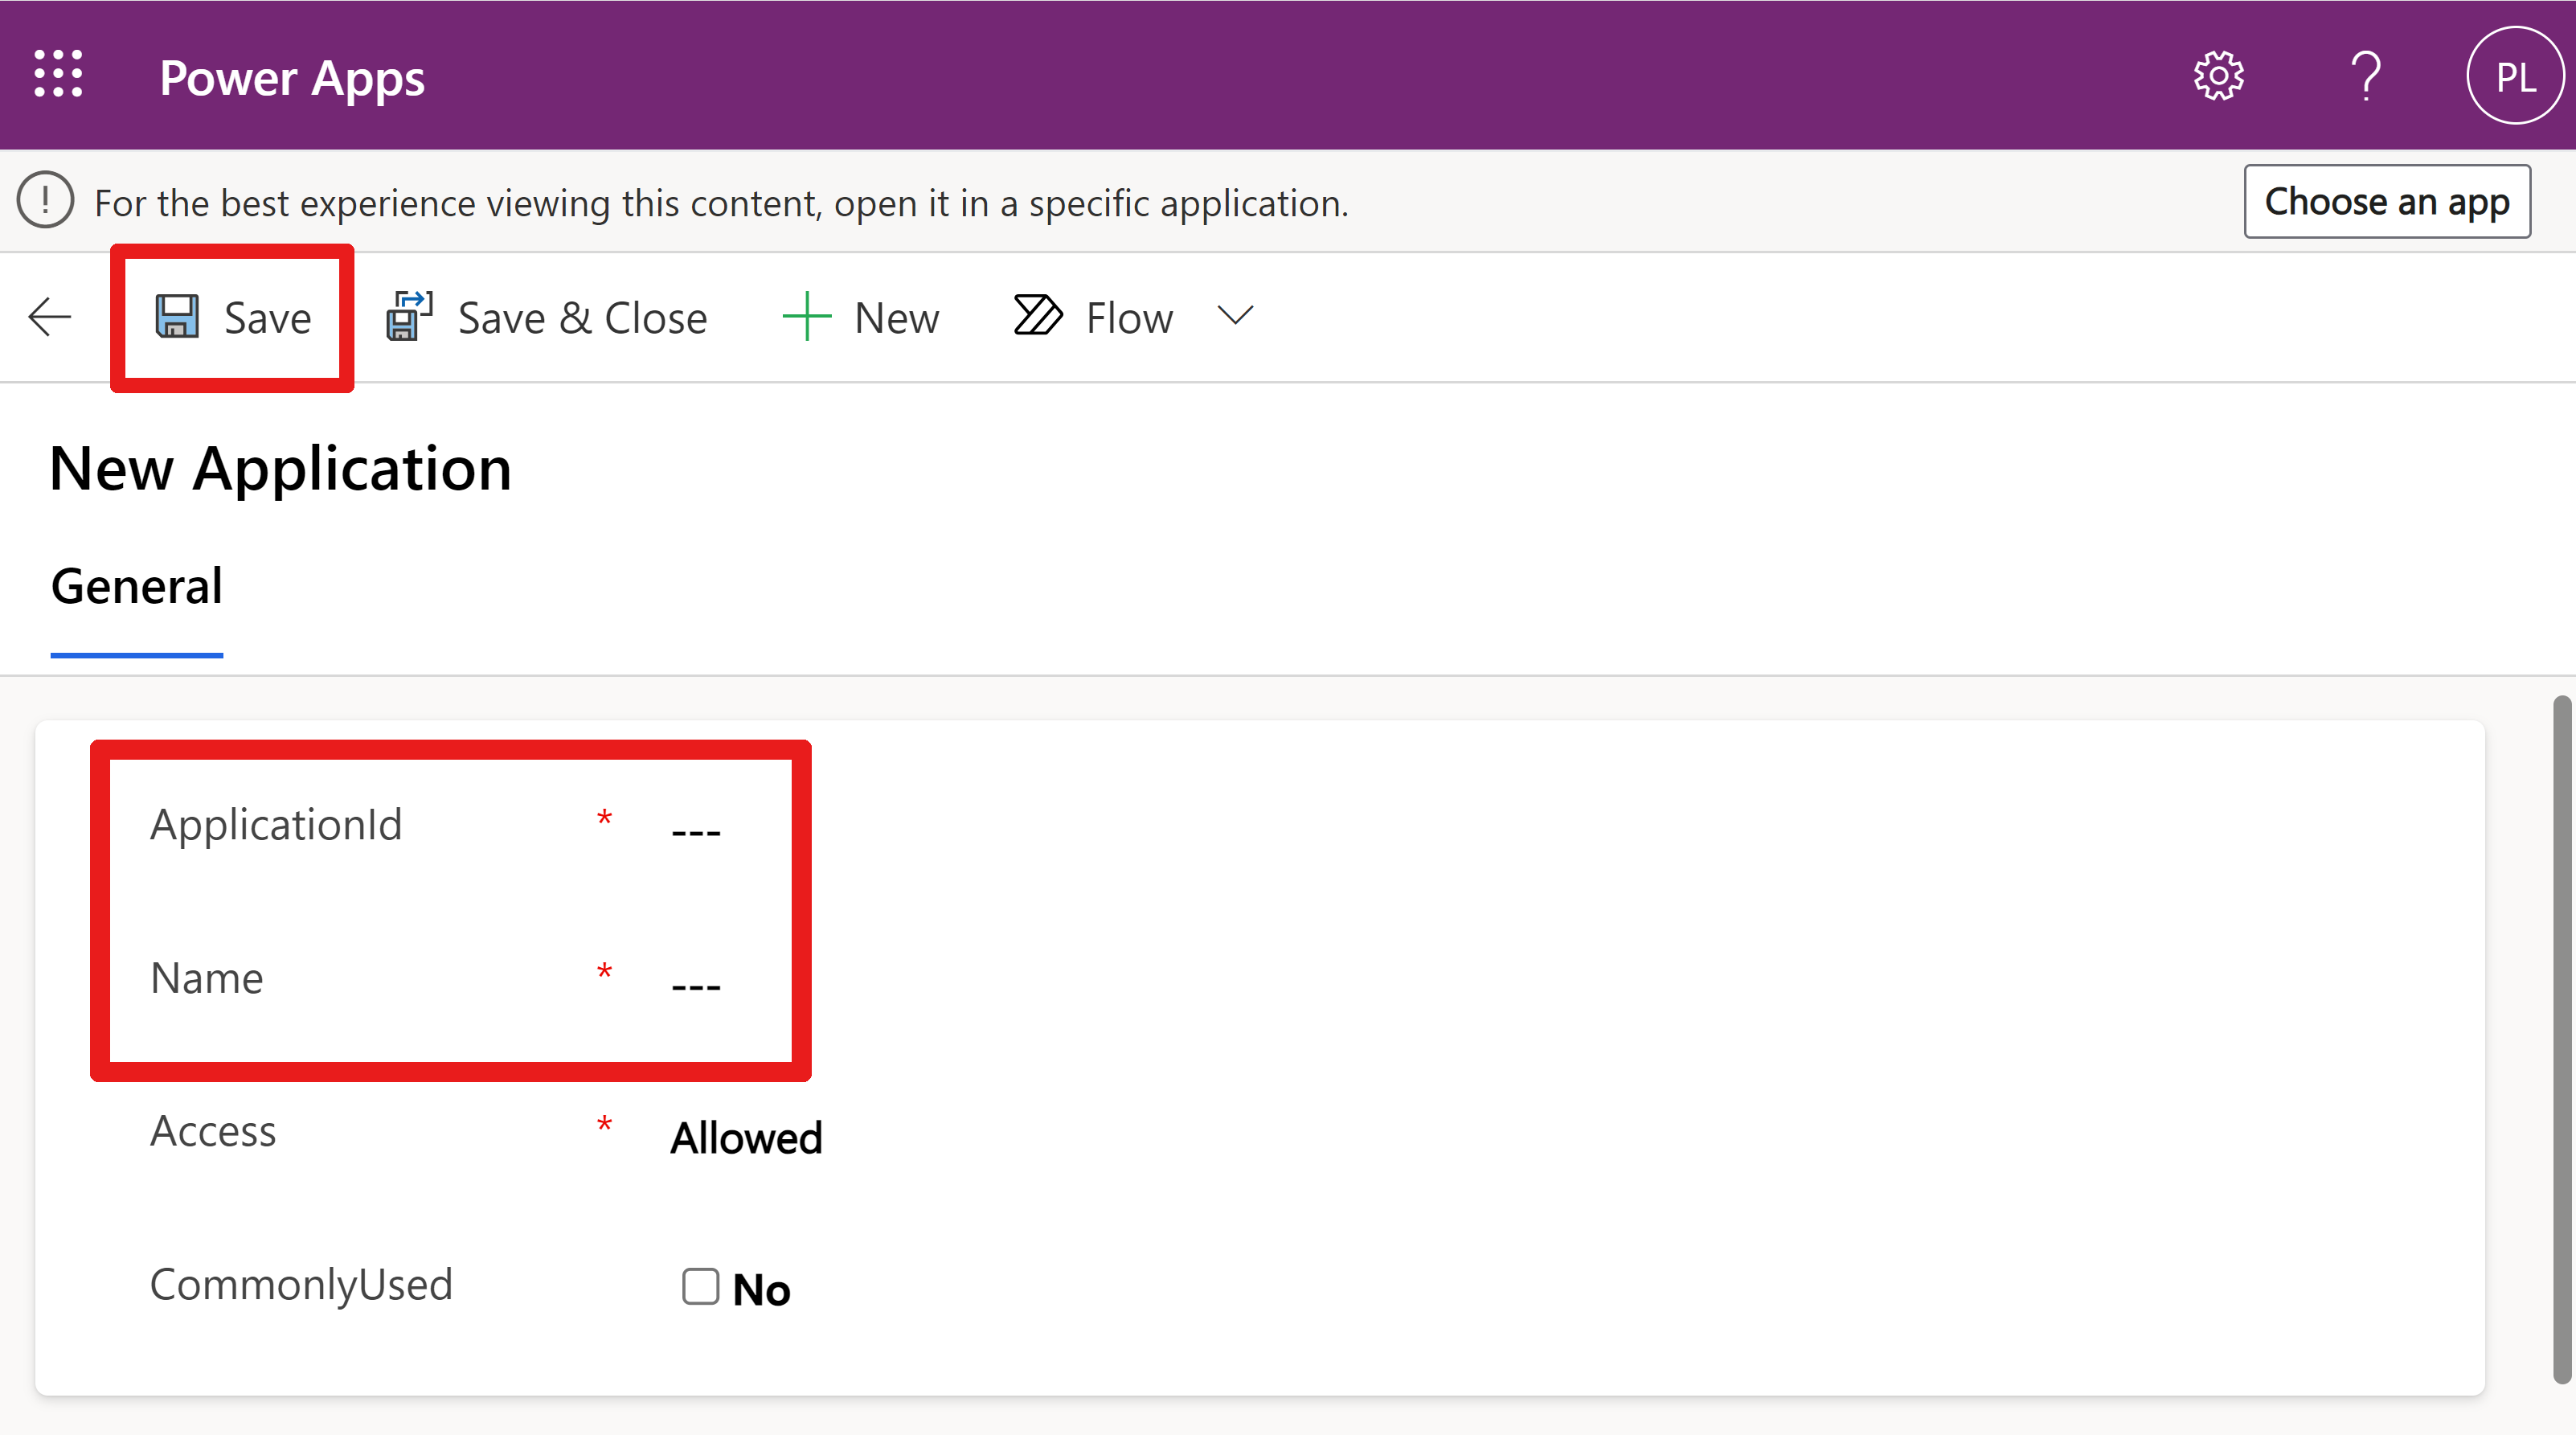
Task: Click the New Application title area
Action: click(x=281, y=469)
